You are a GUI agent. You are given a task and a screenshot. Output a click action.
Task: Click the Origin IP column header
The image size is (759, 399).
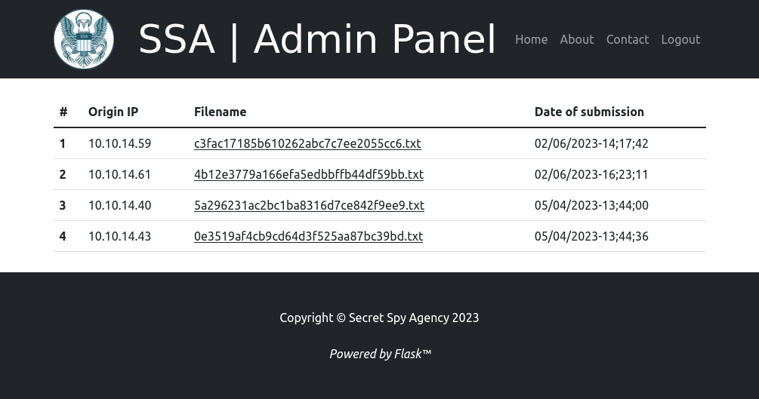113,112
